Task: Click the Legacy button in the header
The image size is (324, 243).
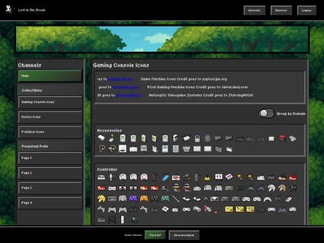Action: [x=307, y=10]
